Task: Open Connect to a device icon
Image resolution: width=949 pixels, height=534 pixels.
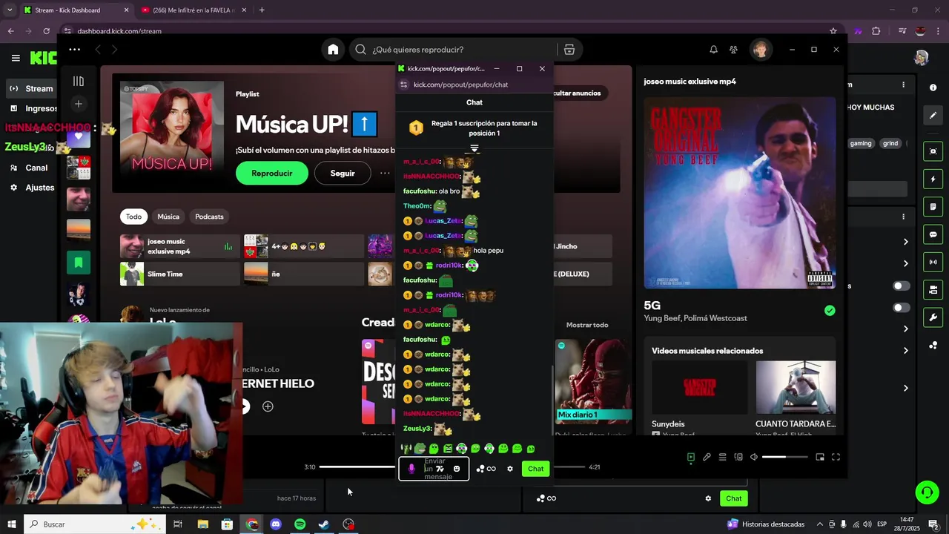Action: pos(738,458)
